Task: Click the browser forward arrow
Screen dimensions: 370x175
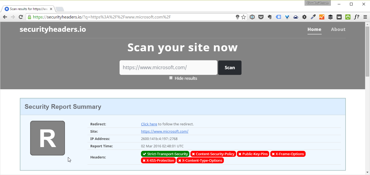Action: [x=12, y=17]
